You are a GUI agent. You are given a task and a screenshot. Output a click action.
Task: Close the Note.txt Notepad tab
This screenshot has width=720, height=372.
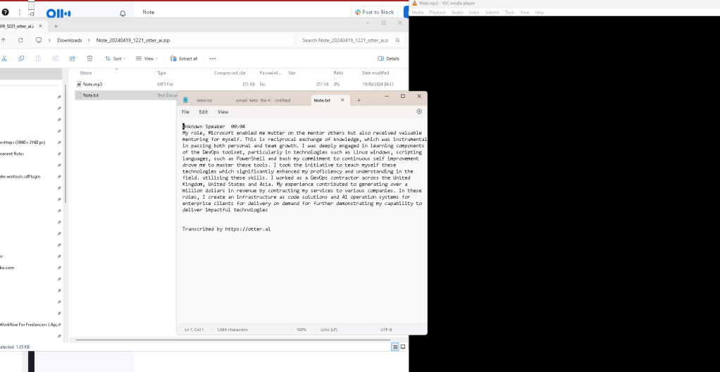pyautogui.click(x=342, y=100)
